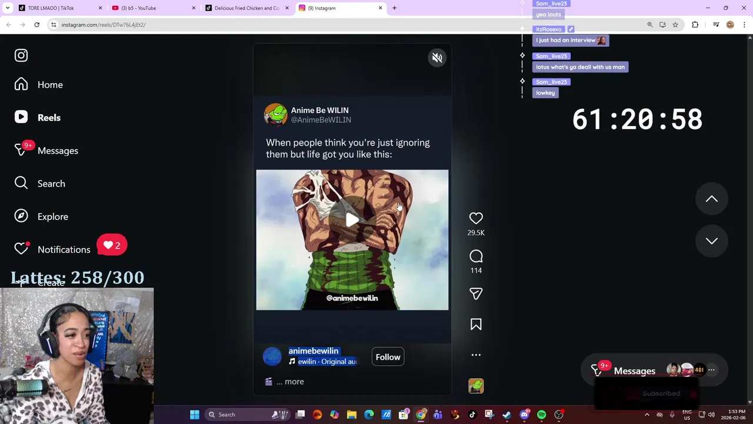Image resolution: width=753 pixels, height=424 pixels.
Task: Open Steam from the taskbar
Action: pos(507,415)
